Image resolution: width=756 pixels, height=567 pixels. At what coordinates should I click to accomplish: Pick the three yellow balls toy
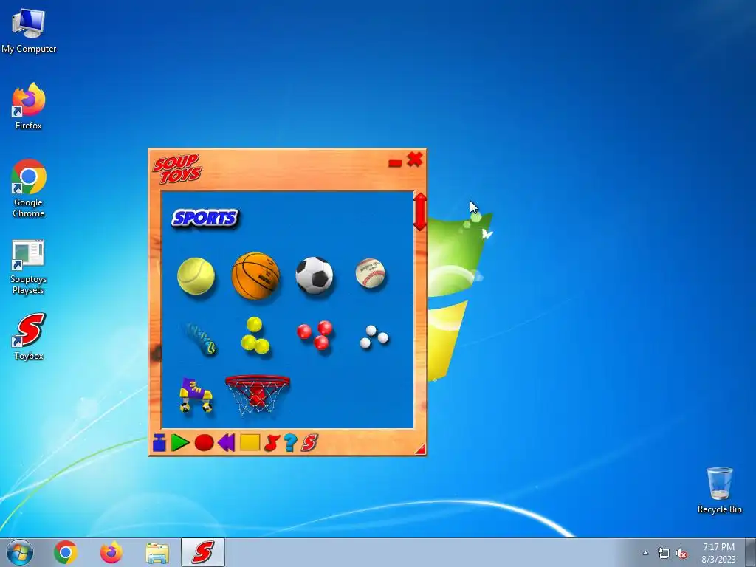[x=255, y=336]
